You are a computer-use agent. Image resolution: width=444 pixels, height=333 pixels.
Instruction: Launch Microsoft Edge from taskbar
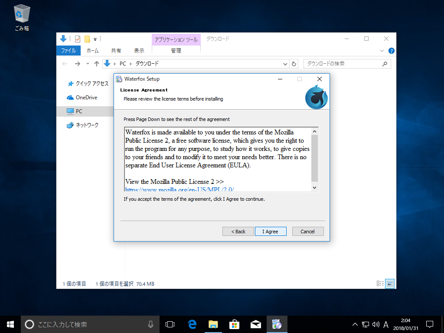tap(192, 324)
